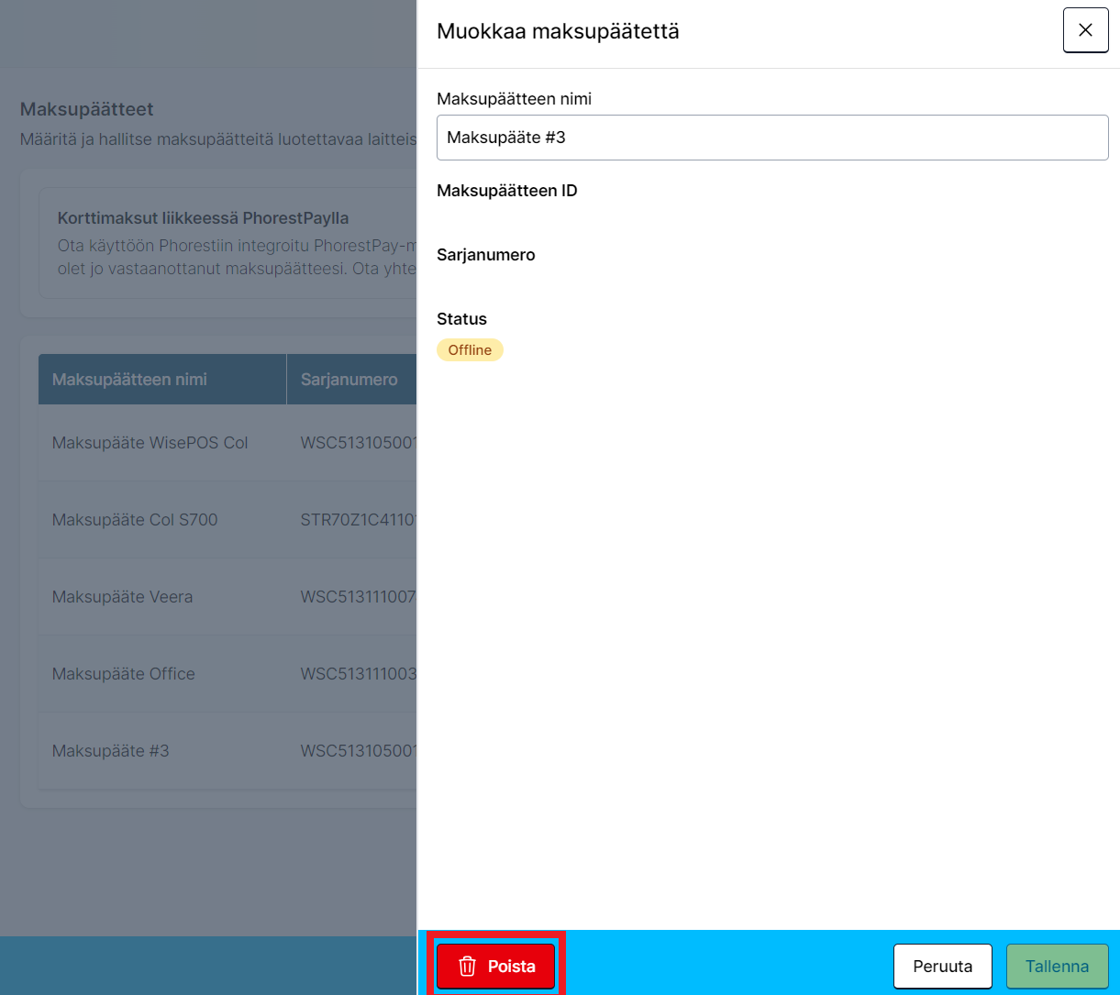
Task: Click the green Tallenna save button
Action: click(1057, 966)
